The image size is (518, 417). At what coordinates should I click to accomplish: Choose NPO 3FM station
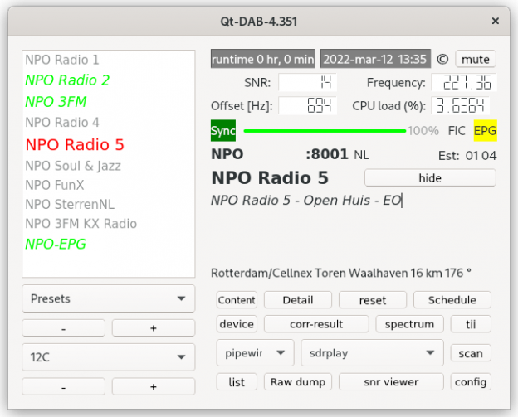[x=56, y=102]
